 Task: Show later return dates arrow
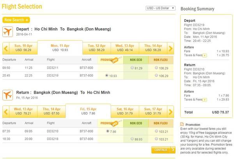[x=170, y=111]
